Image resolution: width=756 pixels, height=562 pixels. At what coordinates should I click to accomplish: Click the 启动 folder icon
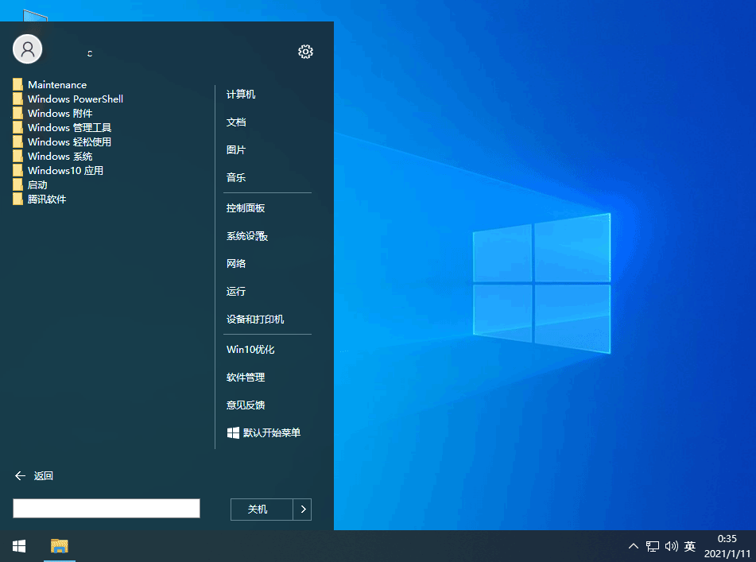coord(17,185)
